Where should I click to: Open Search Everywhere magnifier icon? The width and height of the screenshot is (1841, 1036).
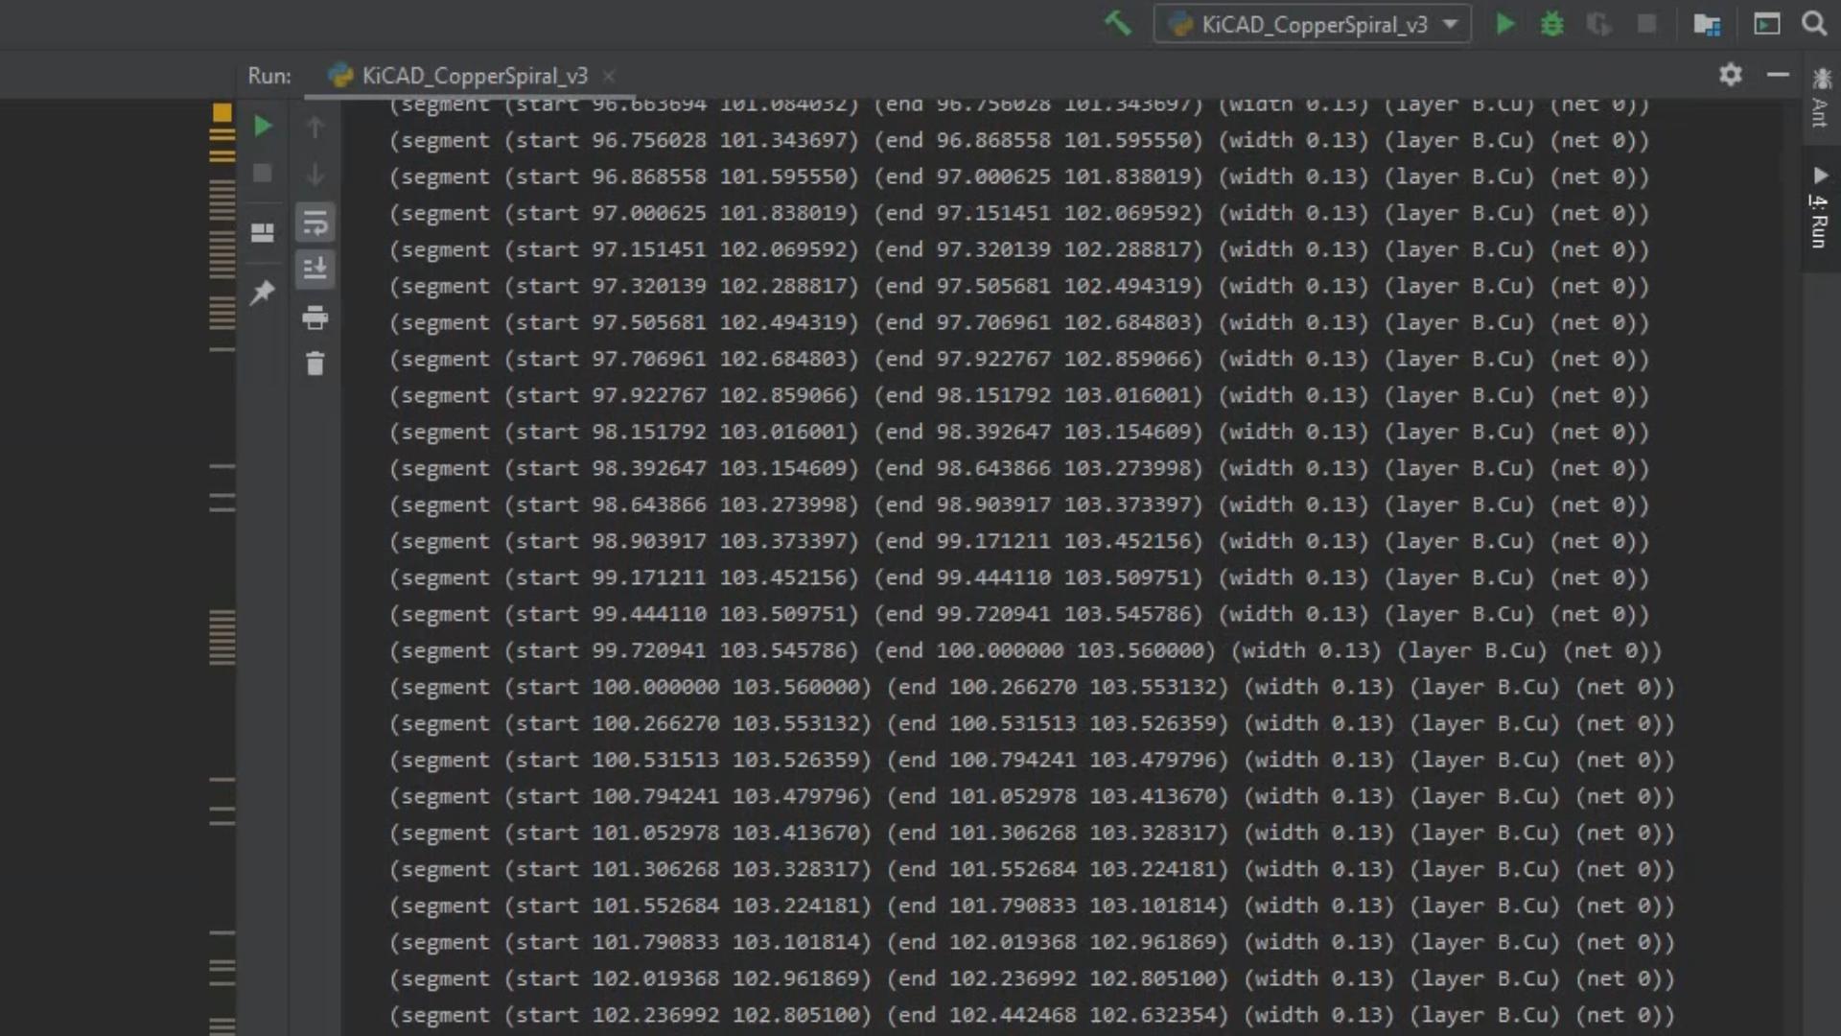coord(1814,23)
